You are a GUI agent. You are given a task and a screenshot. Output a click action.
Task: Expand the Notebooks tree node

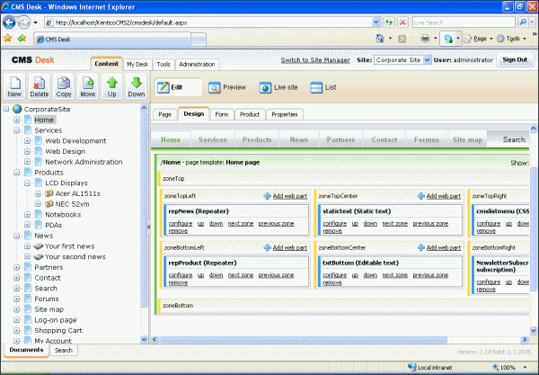[x=27, y=215]
